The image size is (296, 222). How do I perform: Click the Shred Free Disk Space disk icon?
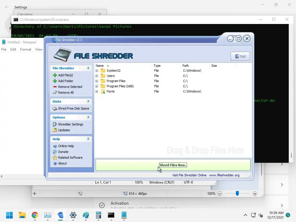tap(55, 109)
